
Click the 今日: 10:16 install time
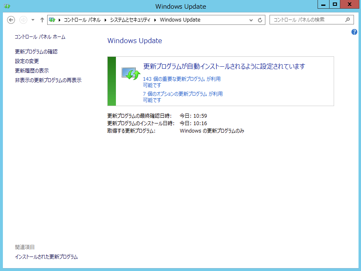(193, 123)
